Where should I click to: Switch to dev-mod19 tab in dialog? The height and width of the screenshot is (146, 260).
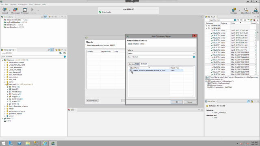coord(134,64)
